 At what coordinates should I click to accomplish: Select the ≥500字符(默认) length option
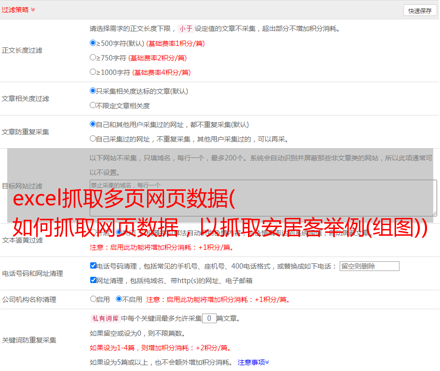93,43
